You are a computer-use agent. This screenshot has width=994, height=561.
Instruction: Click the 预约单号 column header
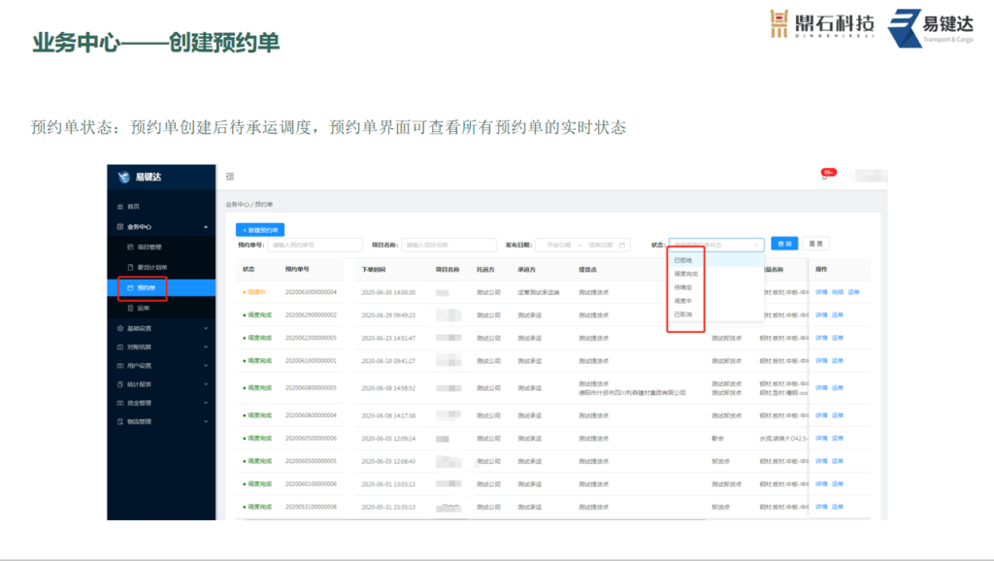point(297,270)
